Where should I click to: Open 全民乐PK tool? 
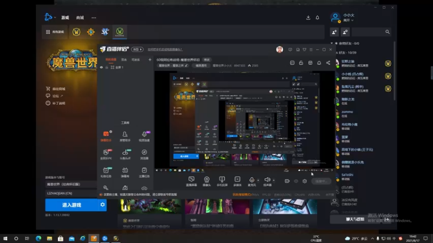(x=106, y=154)
